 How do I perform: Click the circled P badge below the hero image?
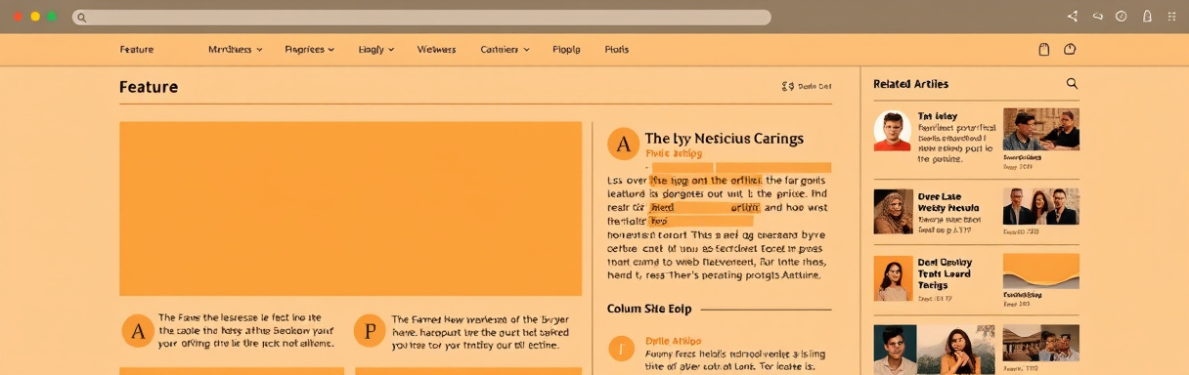[370, 331]
